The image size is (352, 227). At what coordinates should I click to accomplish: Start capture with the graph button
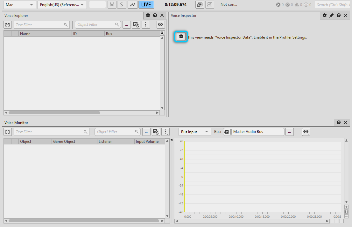pos(132,5)
